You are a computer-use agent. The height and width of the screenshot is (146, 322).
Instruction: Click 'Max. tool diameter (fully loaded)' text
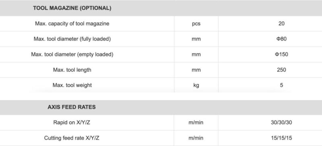click(x=72, y=39)
